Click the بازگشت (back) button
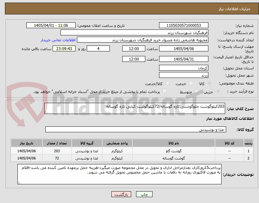The image size is (259, 203). pyautogui.click(x=121, y=194)
